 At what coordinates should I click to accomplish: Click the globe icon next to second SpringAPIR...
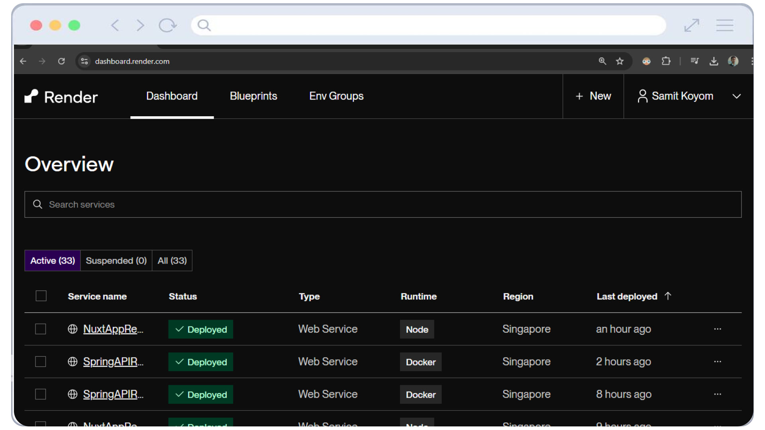[x=73, y=394]
